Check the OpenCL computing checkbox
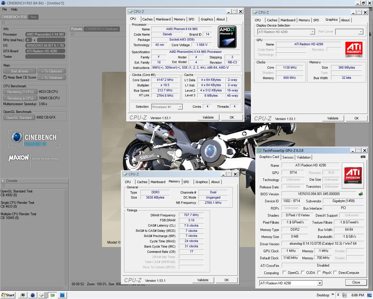Viewport: 373px width, 299px height. click(x=284, y=273)
